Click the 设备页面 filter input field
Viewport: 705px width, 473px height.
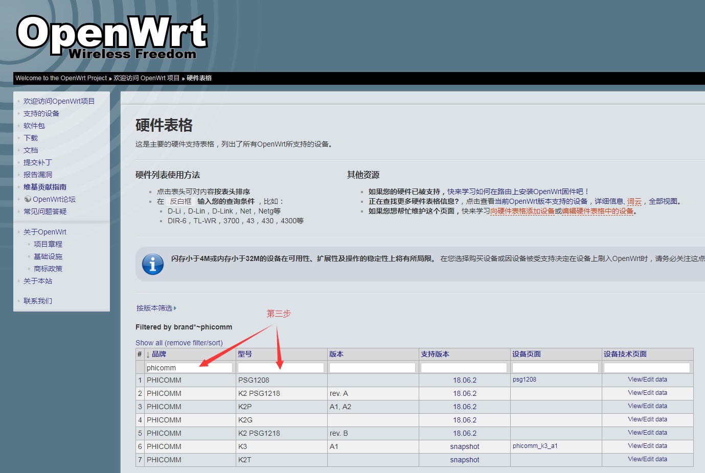click(x=555, y=368)
